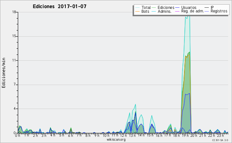Screen dimensions: 232x143
Task: Click the 18 y-axis value
Action: coord(14,12)
